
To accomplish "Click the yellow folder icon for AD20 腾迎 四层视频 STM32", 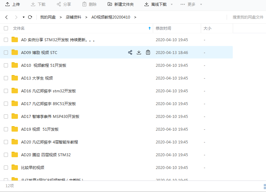I will (15, 155).
